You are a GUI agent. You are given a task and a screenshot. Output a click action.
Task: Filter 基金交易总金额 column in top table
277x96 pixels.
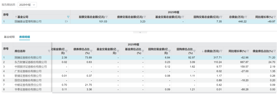(x=183, y=17)
